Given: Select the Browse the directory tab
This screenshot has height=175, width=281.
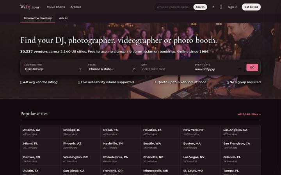Looking at the screenshot, I should click(37, 18).
